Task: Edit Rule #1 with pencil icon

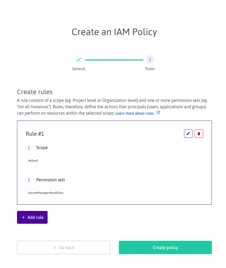Action: 188,134
